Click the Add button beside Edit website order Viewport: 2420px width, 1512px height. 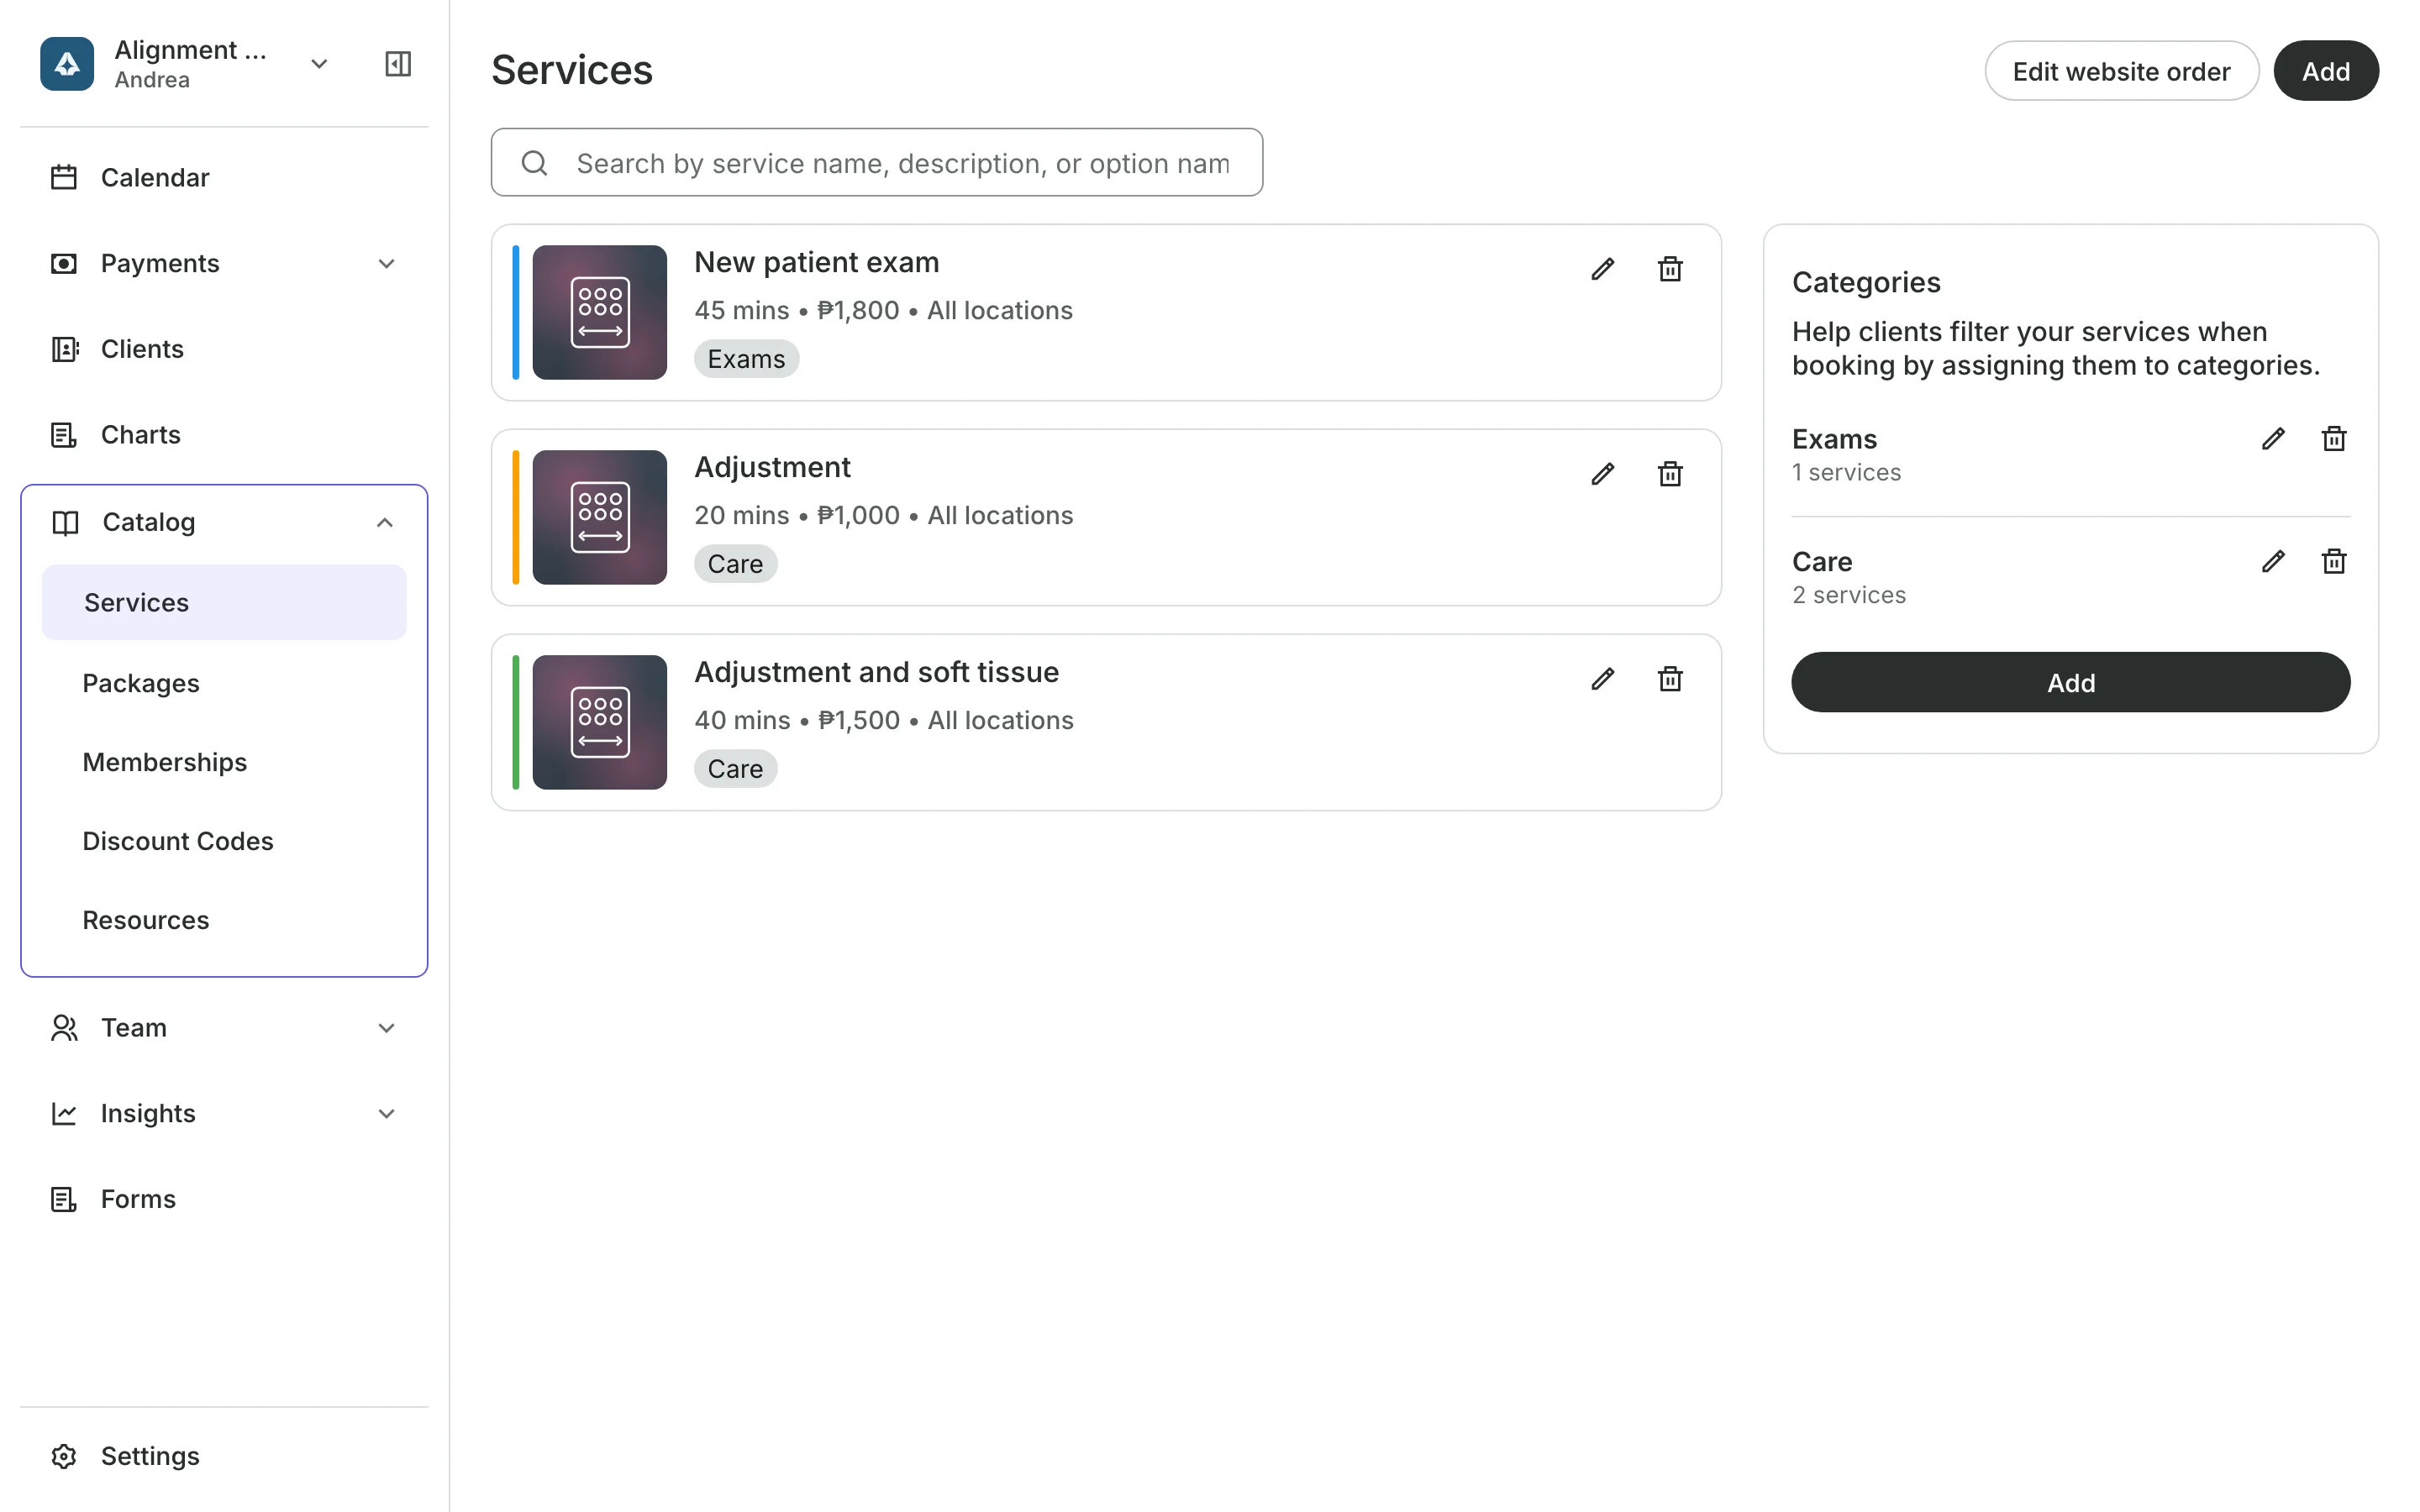2325,71
